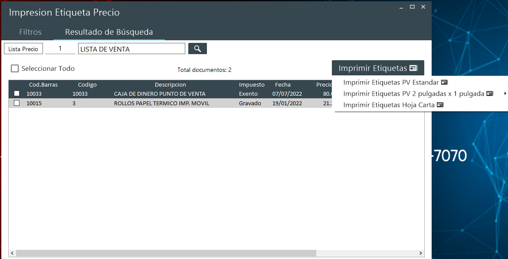Choose Imprimir Etiquetas Hoja Carta
The image size is (508, 259).
click(393, 105)
